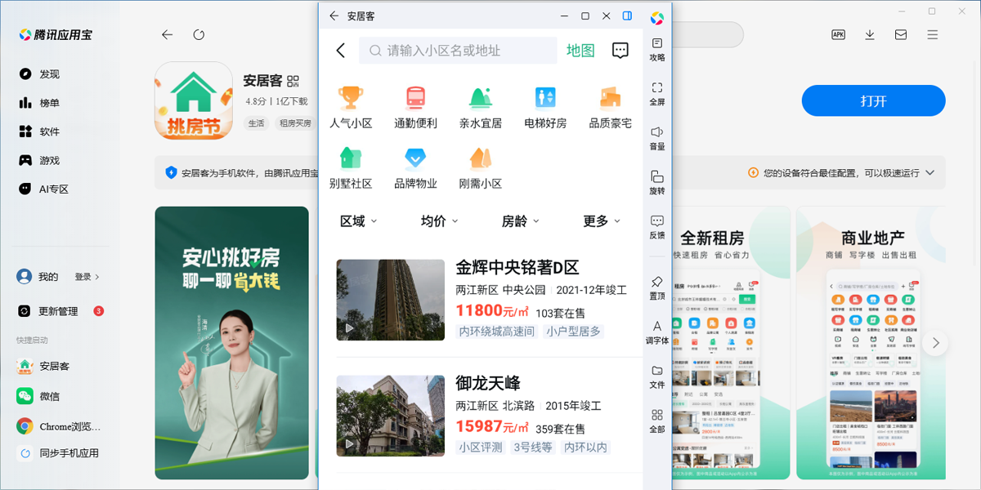Select the 人气小区 trophy icon

click(x=351, y=98)
